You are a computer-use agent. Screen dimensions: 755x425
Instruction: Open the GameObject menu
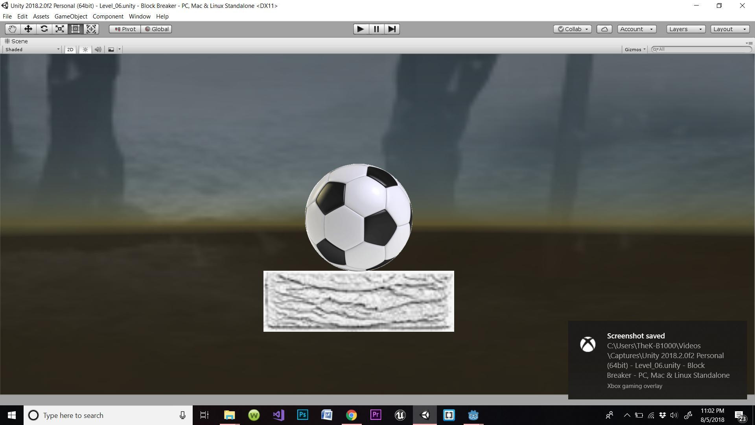71,17
